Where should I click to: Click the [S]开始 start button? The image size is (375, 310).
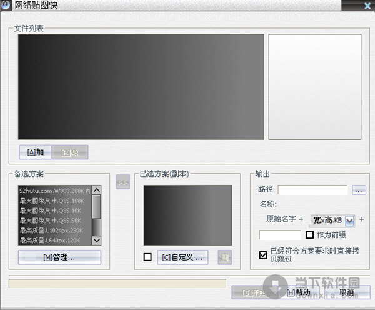(x=254, y=292)
